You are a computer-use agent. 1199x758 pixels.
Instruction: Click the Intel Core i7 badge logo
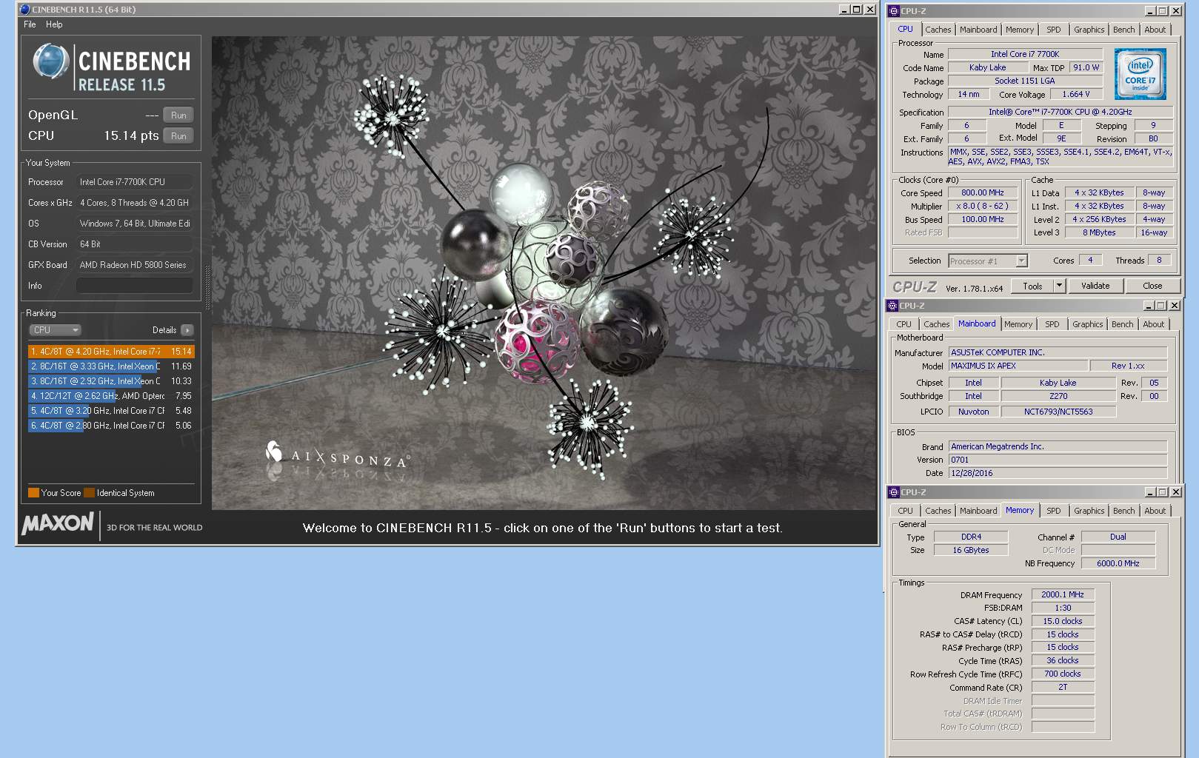[1140, 74]
